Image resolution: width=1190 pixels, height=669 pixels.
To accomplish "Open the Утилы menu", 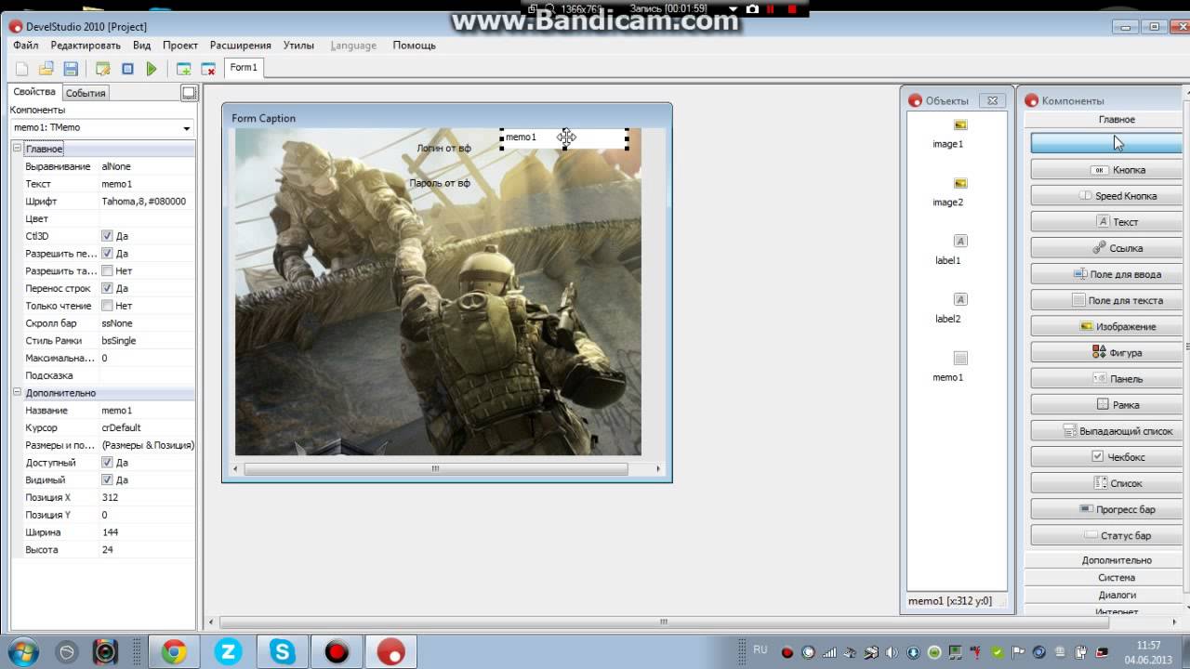I will (x=298, y=45).
